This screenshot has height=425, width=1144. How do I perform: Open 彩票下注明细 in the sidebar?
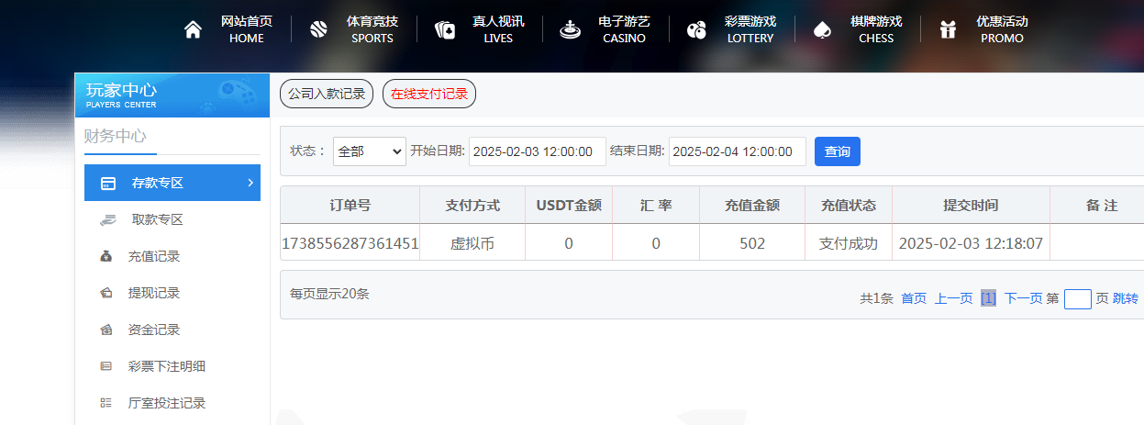tap(166, 366)
